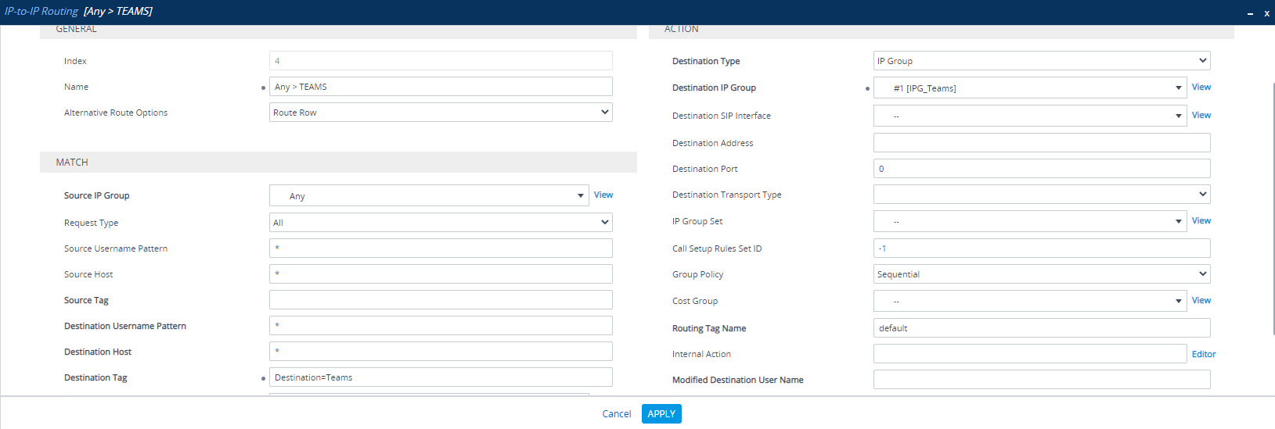Click the Destination Tag input field

tap(440, 377)
